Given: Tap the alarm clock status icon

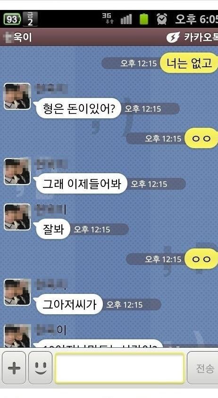Looking at the screenshot, I should 162,19.
